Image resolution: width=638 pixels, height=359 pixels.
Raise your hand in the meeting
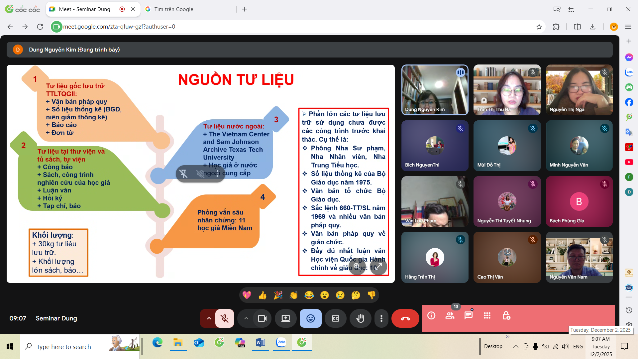360,318
